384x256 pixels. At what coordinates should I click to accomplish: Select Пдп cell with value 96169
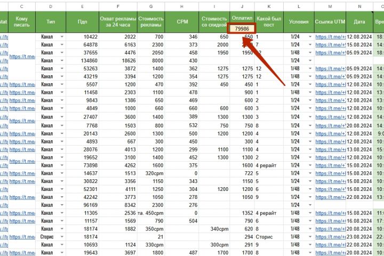click(82, 205)
